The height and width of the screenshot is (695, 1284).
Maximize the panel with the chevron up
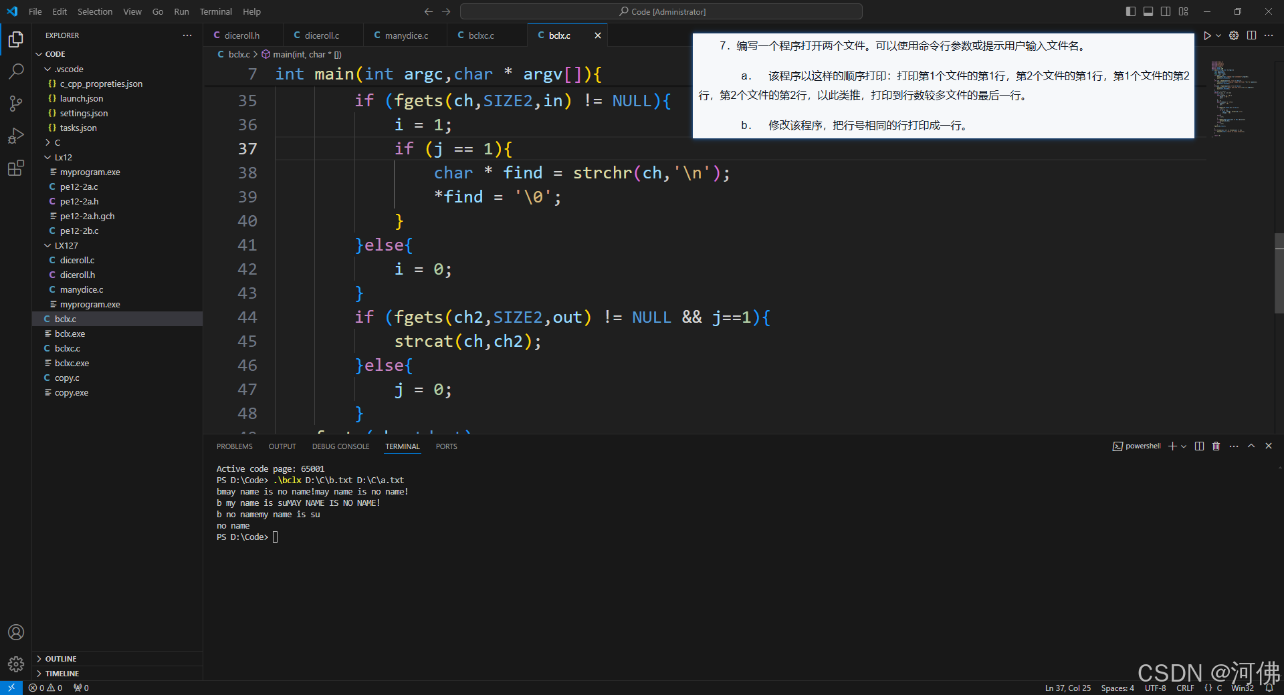[1251, 446]
